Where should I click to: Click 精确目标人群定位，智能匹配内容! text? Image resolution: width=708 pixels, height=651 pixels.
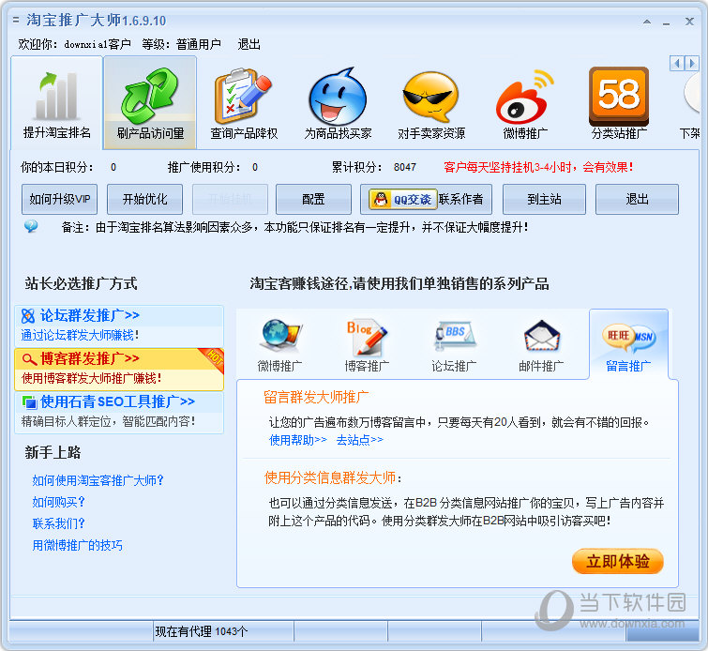pos(109,421)
